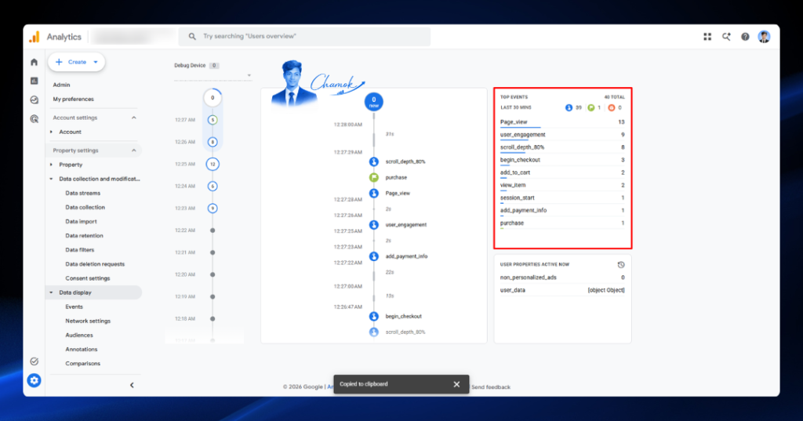The height and width of the screenshot is (421, 803).
Task: Open Annotations
Action: [x=81, y=350]
